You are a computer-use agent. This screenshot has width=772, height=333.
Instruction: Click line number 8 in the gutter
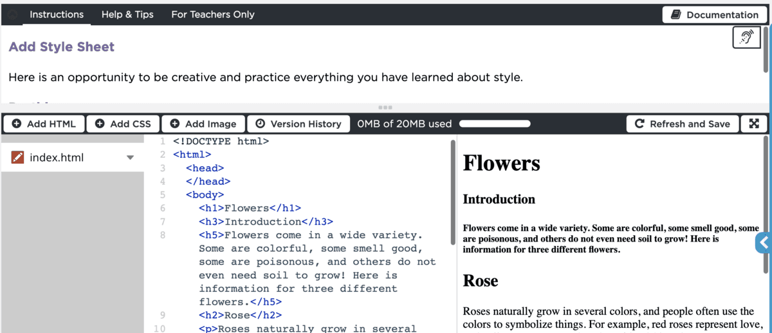(163, 235)
